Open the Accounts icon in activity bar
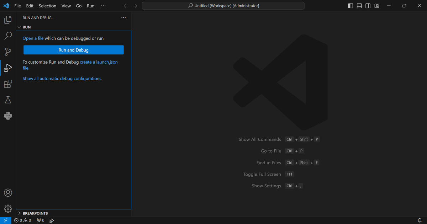Viewport: 427px width, 224px height. (x=8, y=193)
